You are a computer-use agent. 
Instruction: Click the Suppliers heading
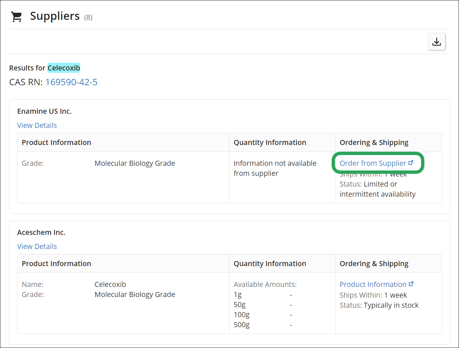[55, 16]
